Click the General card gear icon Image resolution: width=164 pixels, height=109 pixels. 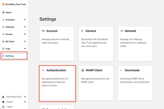(82, 31)
